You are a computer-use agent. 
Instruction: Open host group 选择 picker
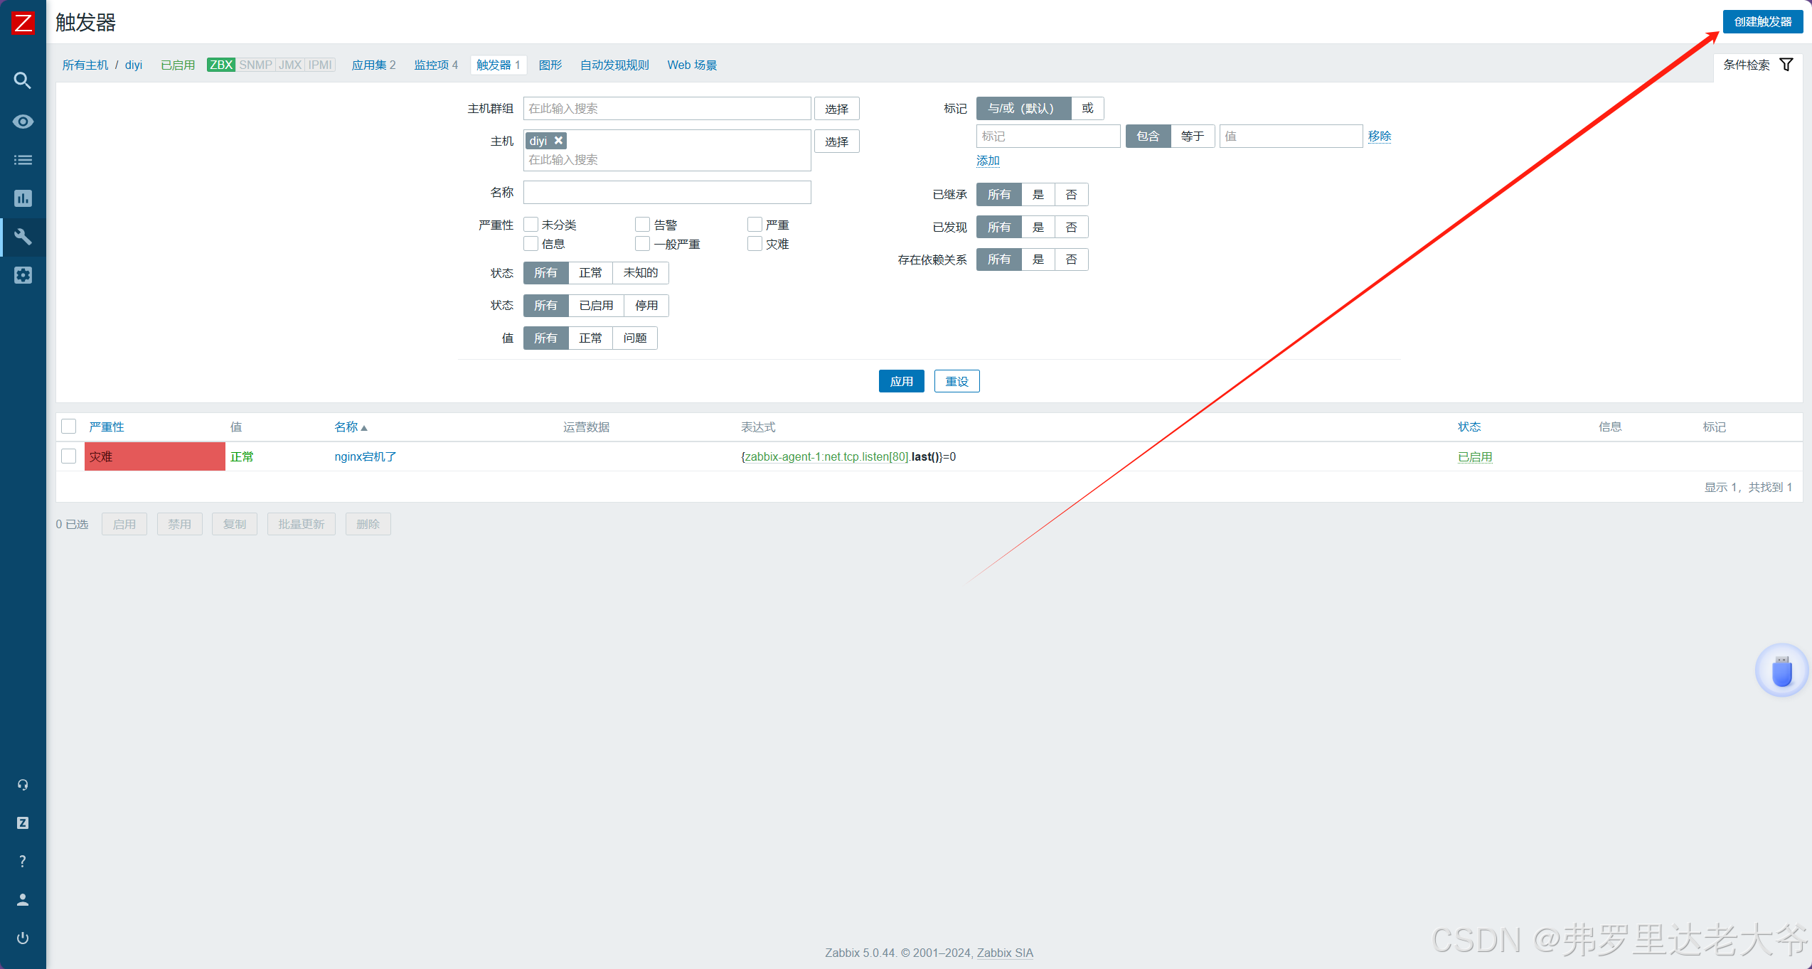pyautogui.click(x=836, y=109)
